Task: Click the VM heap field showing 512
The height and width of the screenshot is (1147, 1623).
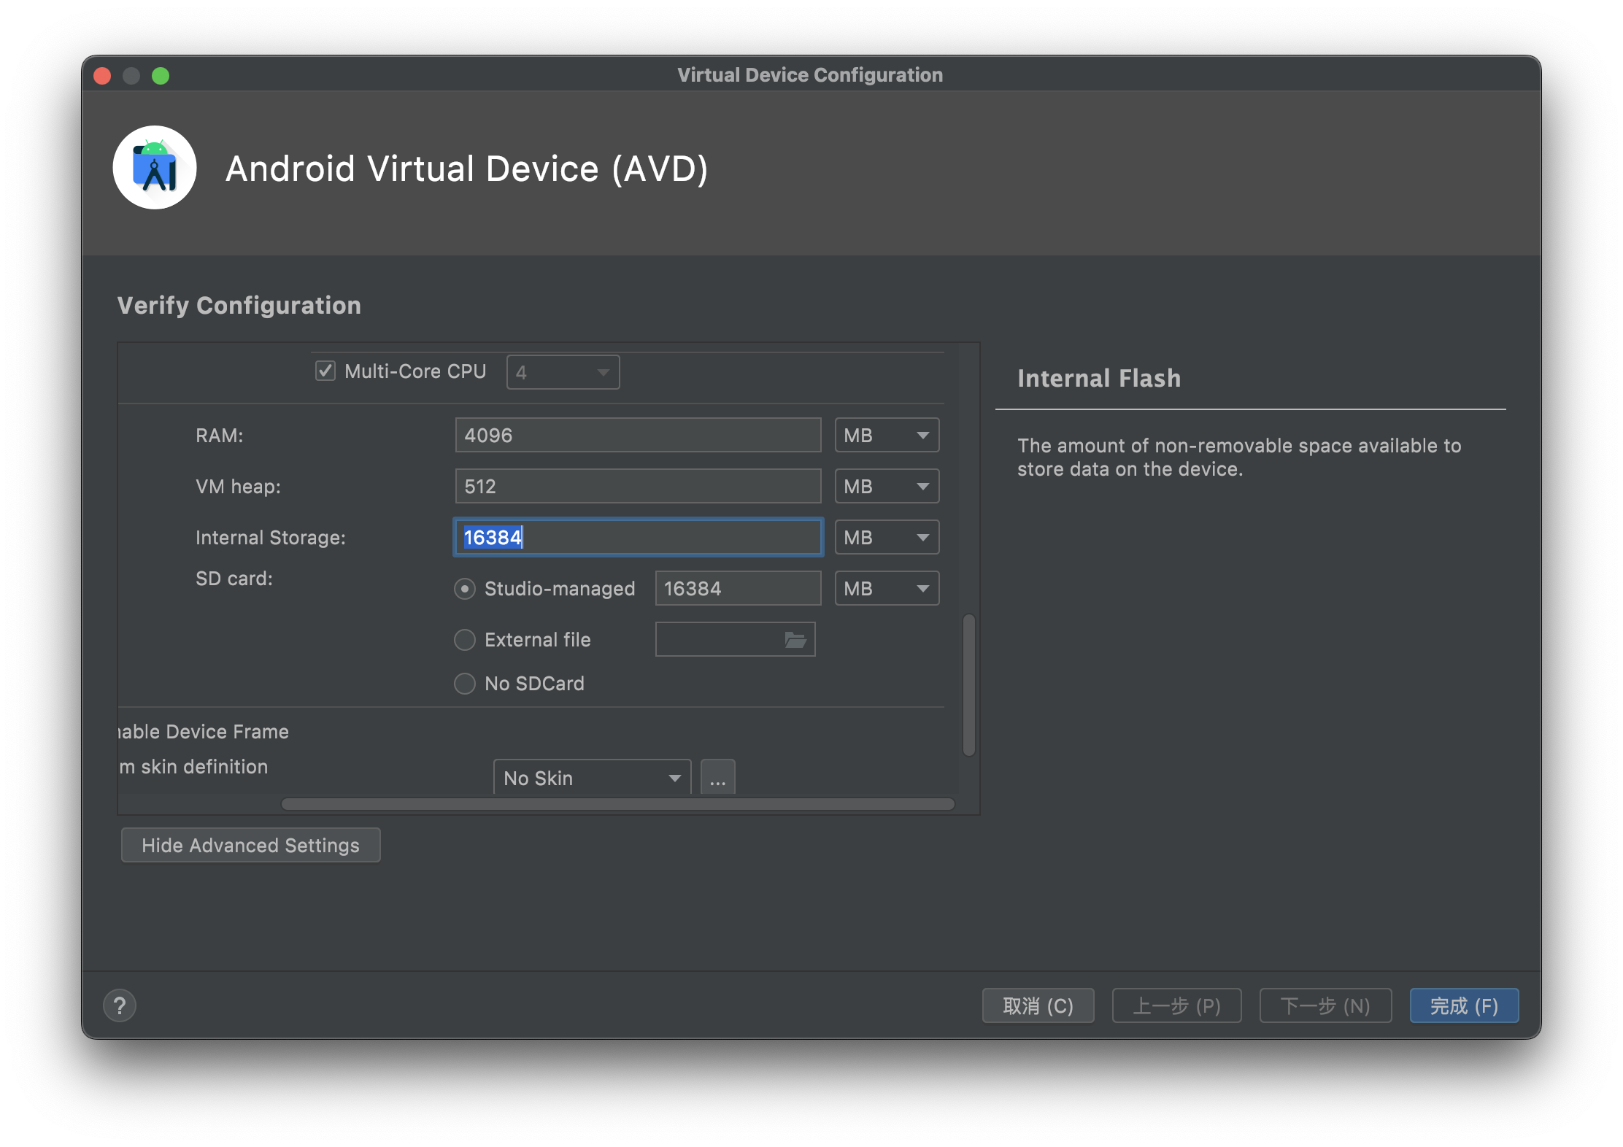Action: (x=638, y=487)
